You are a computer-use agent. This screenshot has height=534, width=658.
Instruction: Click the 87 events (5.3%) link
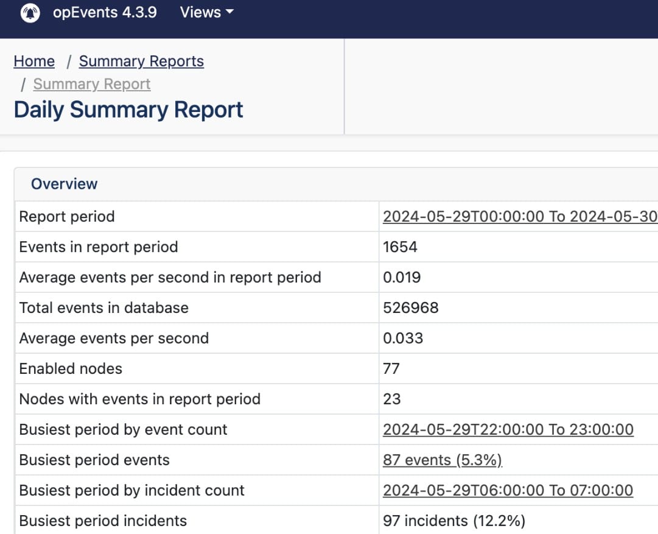pyautogui.click(x=442, y=460)
